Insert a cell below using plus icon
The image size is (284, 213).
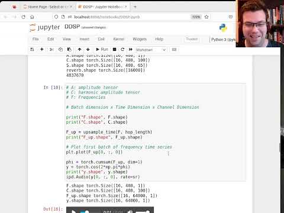(41, 49)
